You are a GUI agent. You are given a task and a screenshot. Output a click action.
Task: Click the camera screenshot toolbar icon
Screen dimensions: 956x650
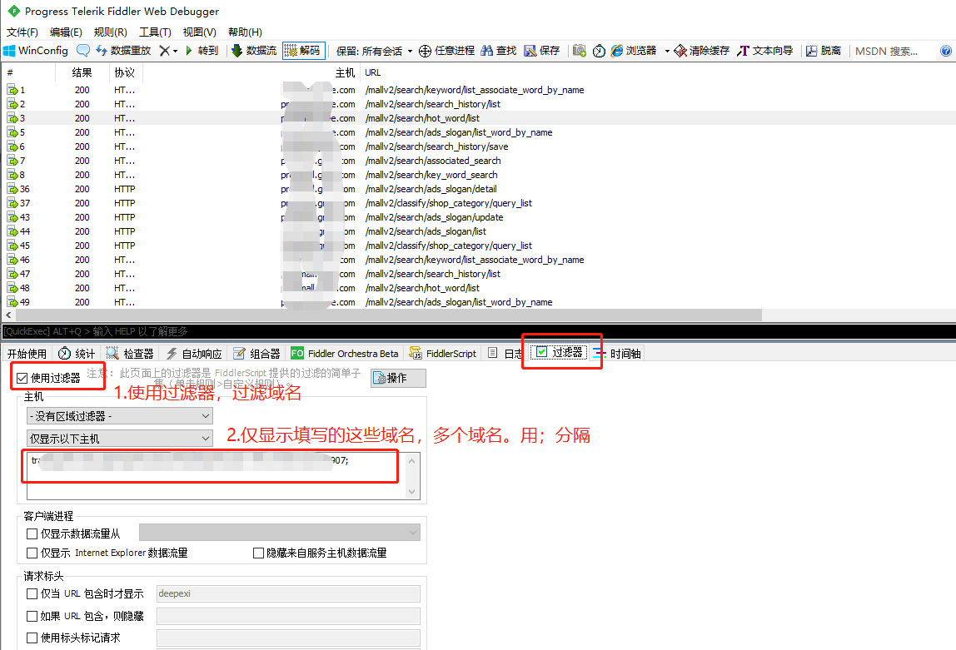[x=580, y=51]
